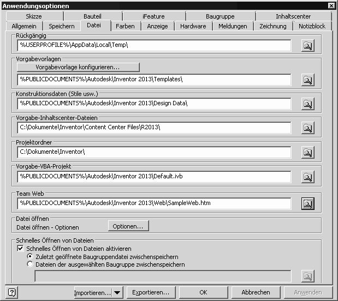This screenshot has height=301, width=338.
Task: Switch to the Inhaltscenter tab
Action: pyautogui.click(x=293, y=16)
